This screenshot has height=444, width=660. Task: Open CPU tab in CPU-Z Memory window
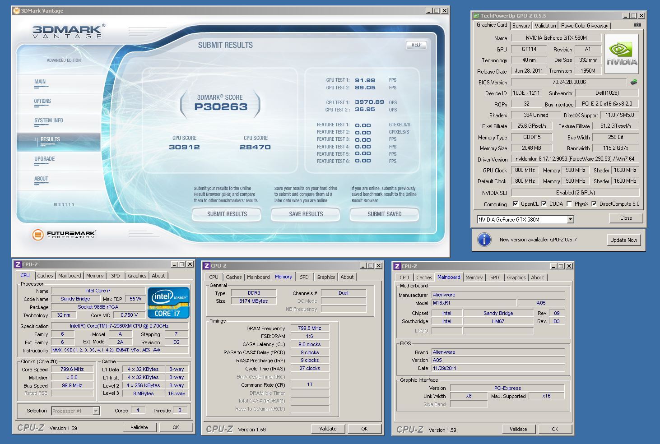pyautogui.click(x=214, y=277)
